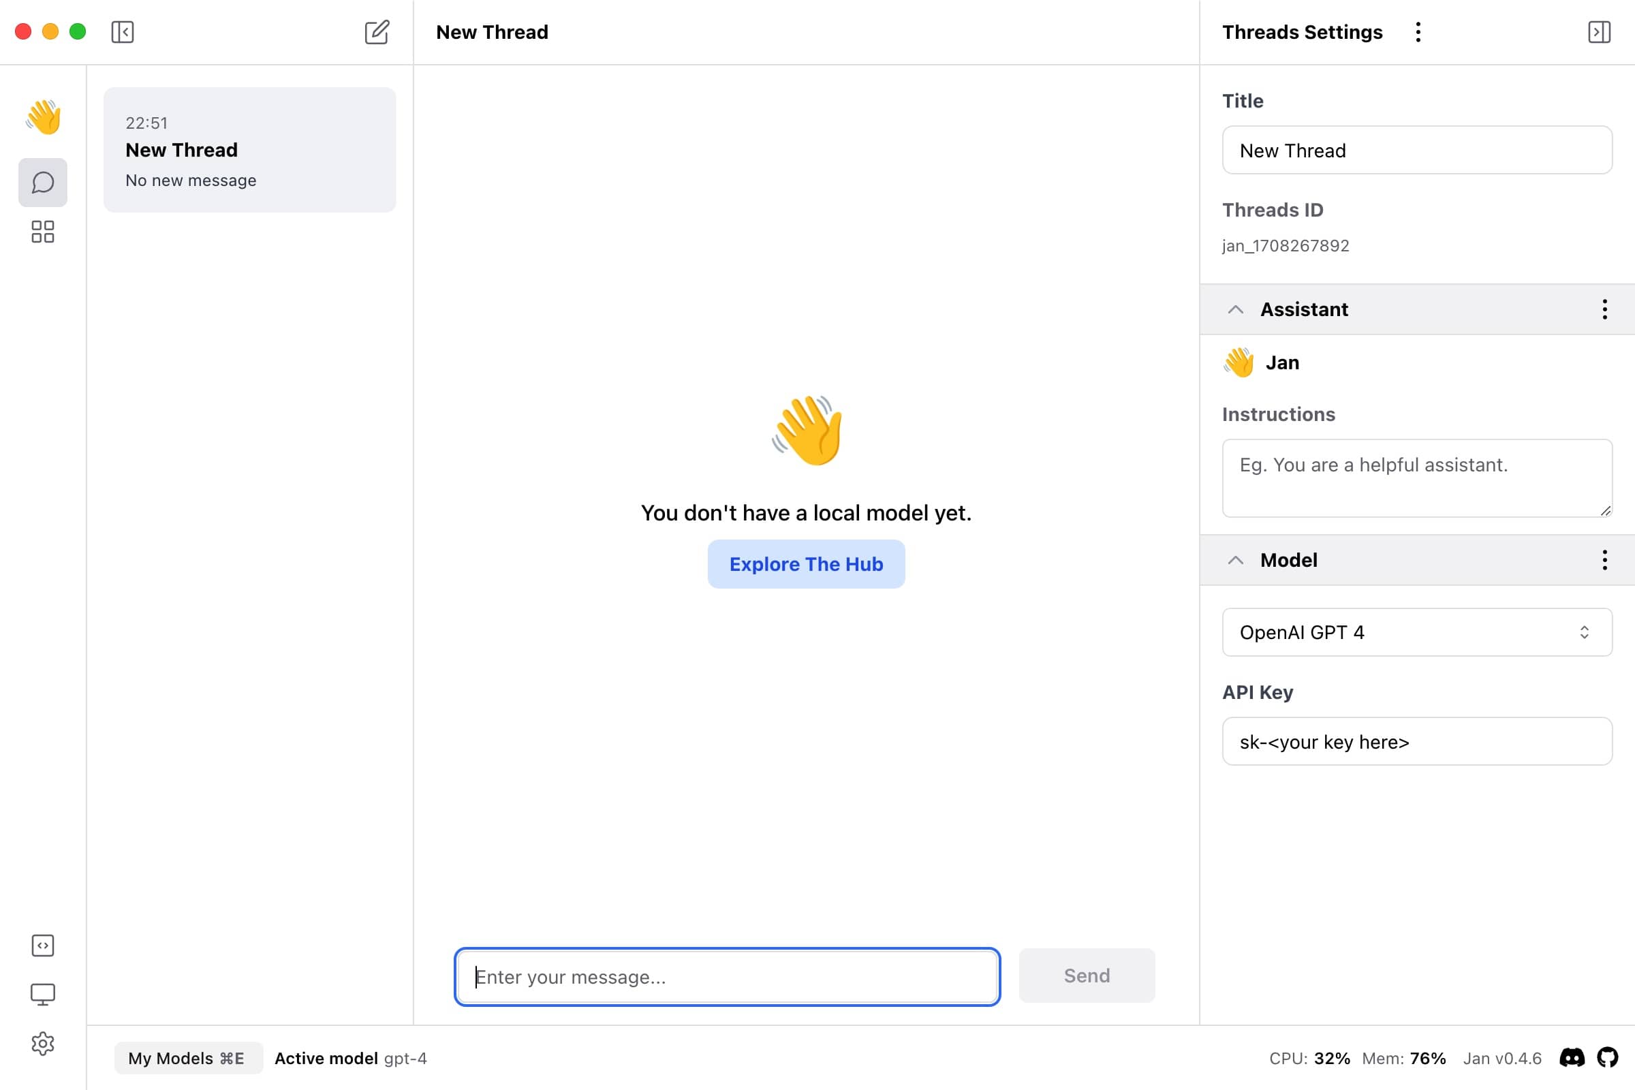The image size is (1635, 1090).
Task: Click the Explore The Hub button
Action: [807, 565]
